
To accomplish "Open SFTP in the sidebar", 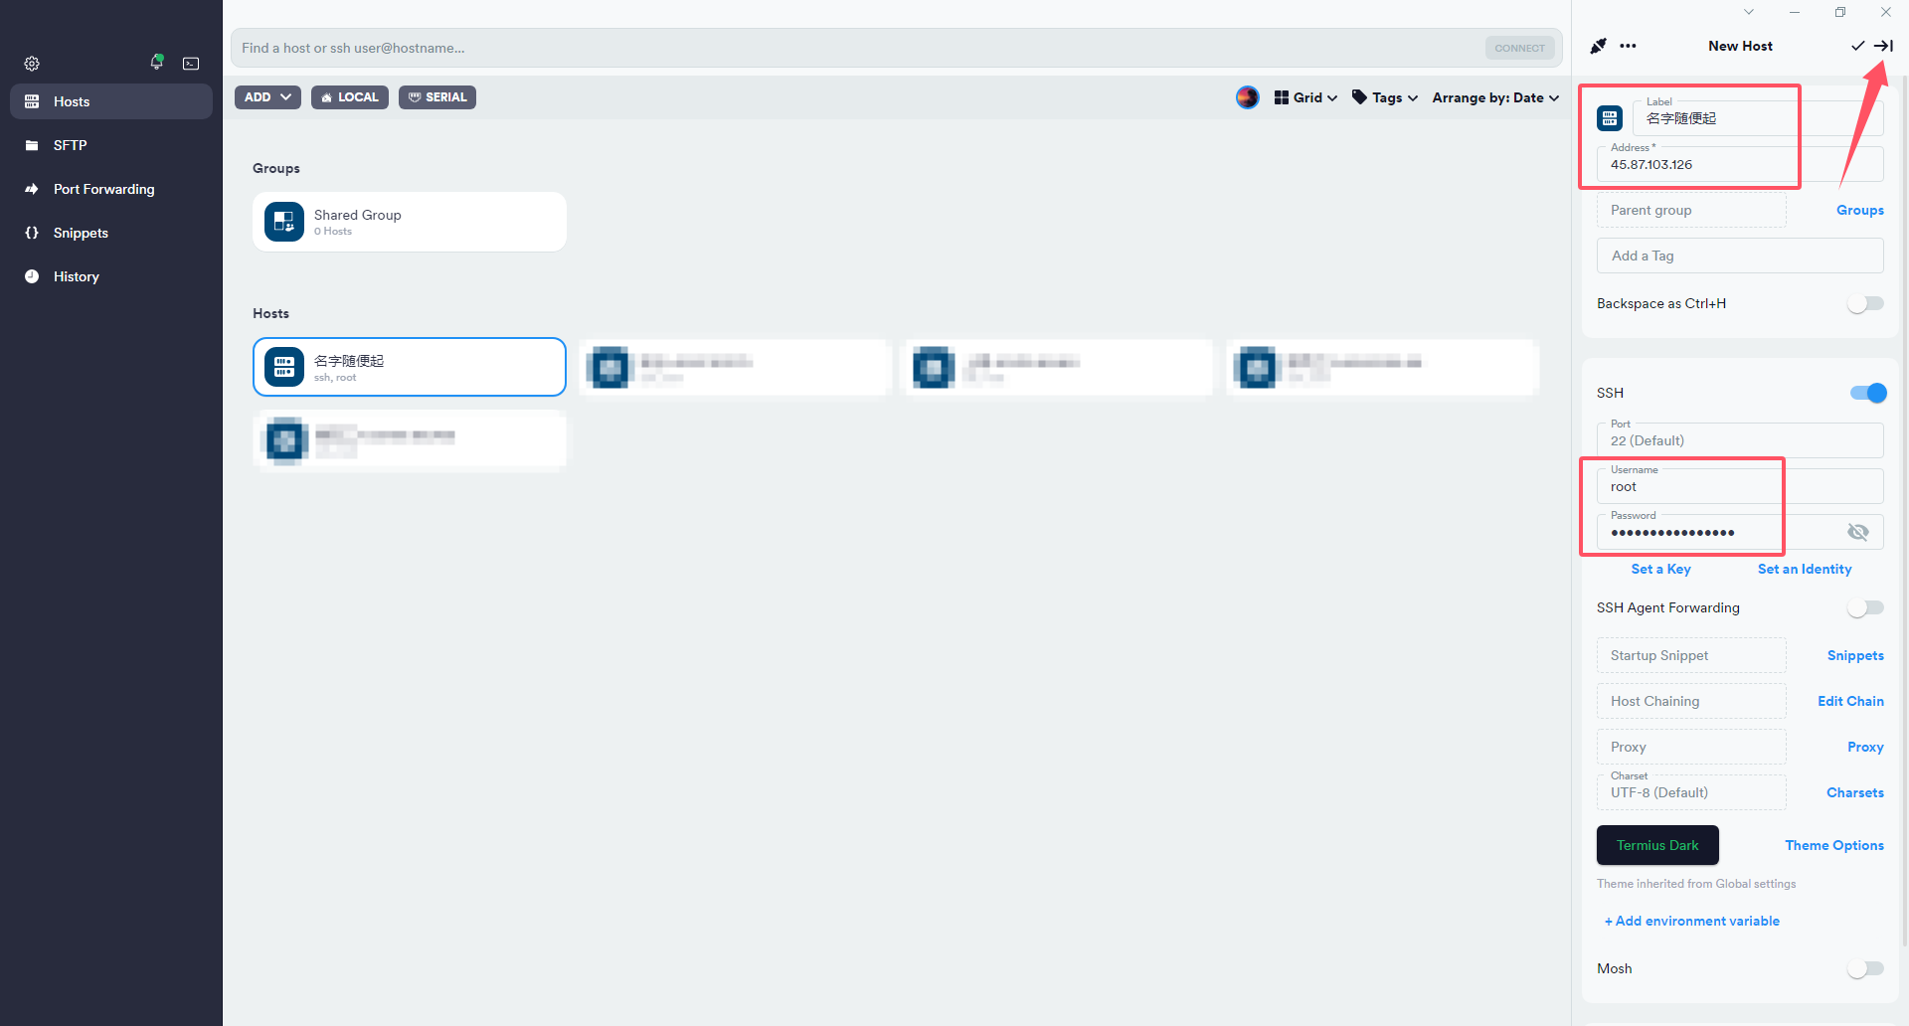I will point(70,145).
